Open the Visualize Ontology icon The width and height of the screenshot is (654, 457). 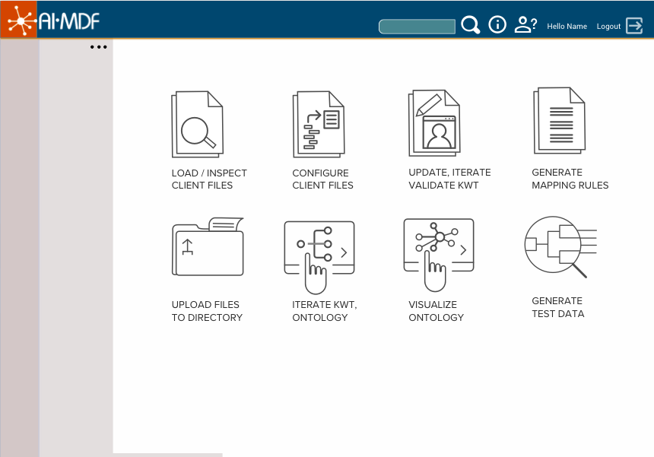tap(439, 255)
